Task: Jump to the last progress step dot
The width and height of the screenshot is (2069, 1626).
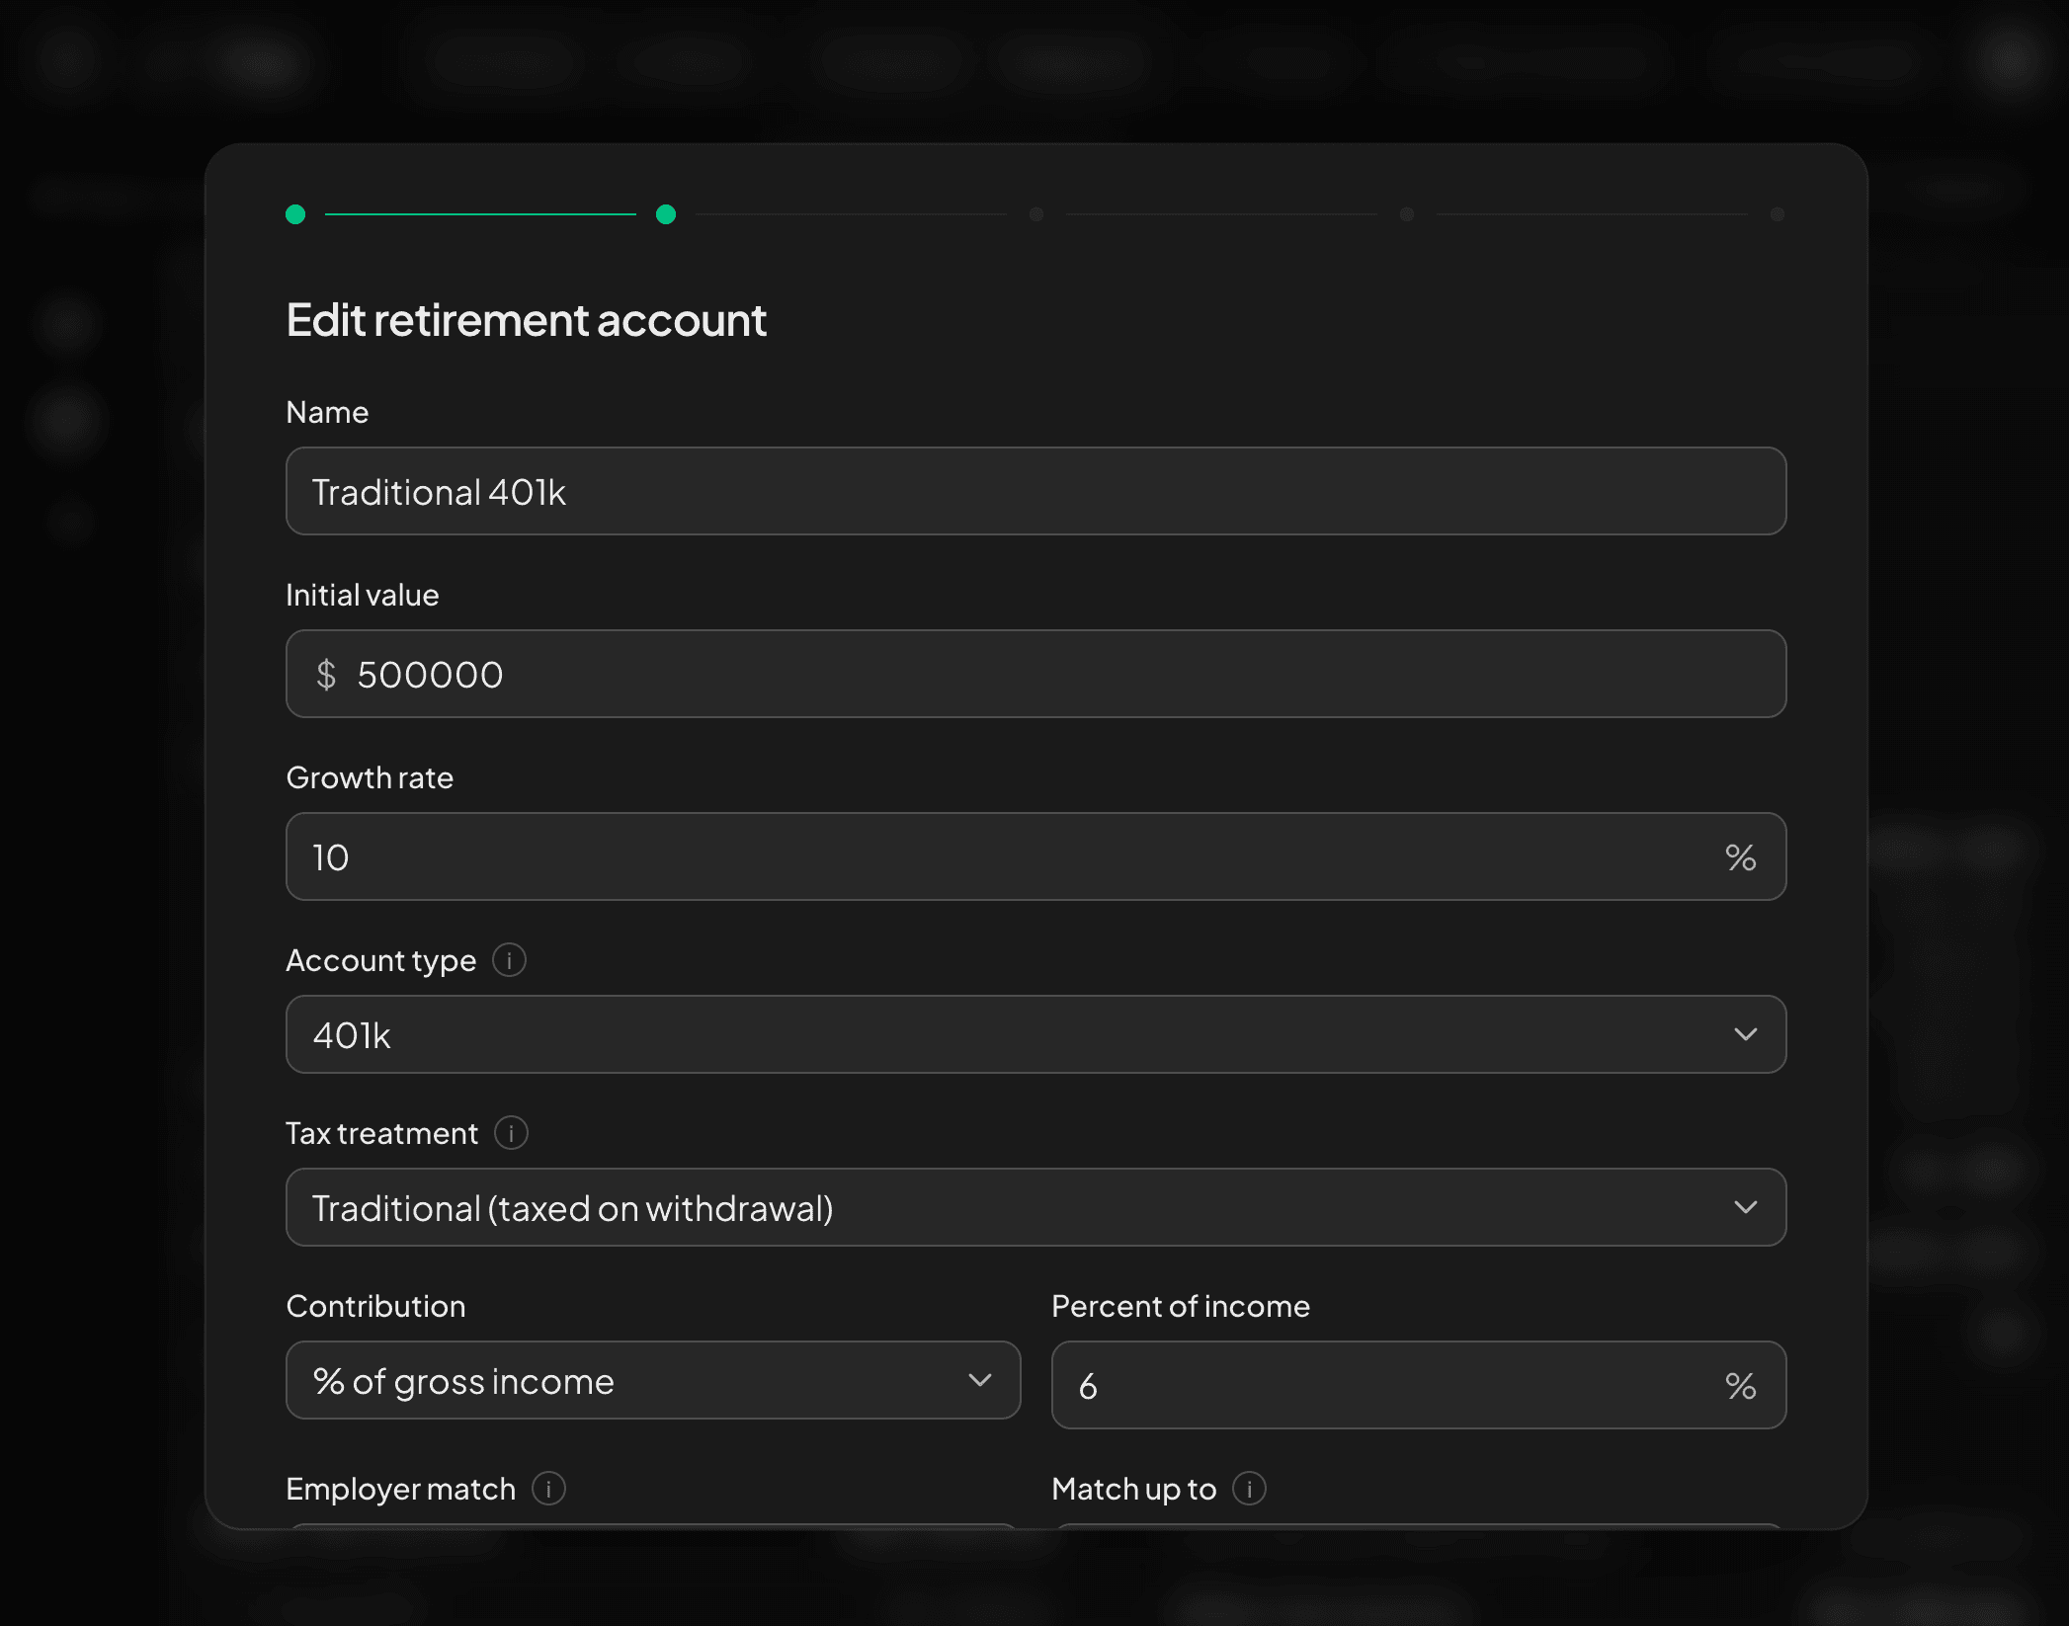Action: (1778, 214)
